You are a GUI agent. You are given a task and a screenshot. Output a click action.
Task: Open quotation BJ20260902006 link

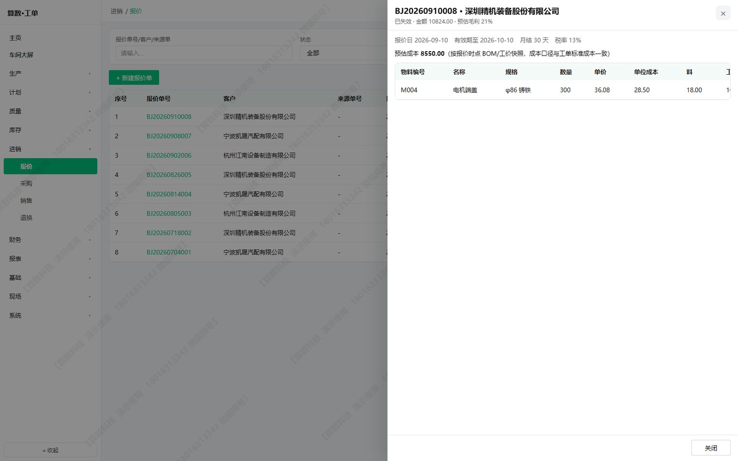coord(169,155)
